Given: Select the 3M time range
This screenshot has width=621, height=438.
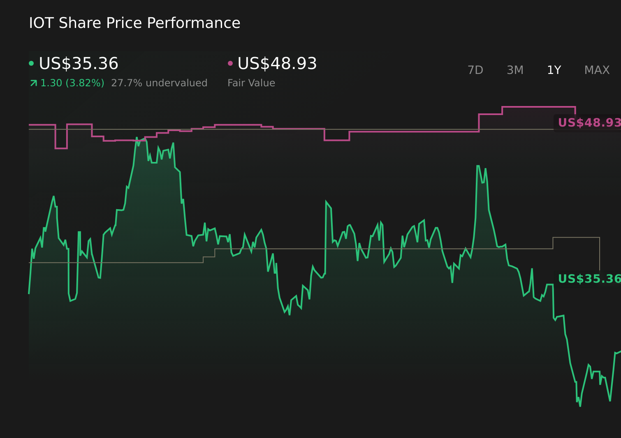Looking at the screenshot, I should (515, 70).
